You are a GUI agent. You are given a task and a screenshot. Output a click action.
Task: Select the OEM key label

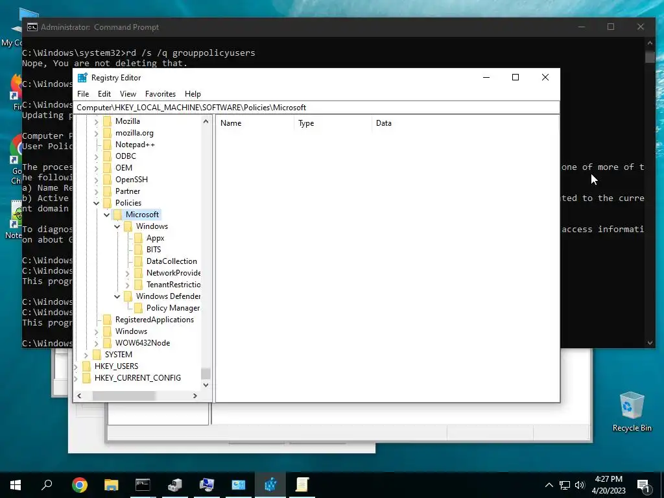click(x=124, y=168)
